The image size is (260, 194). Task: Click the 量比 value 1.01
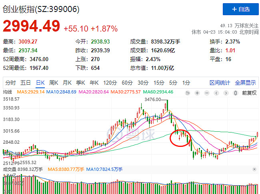coord(230,50)
